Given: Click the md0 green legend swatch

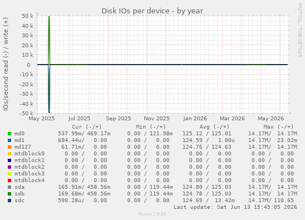Looking at the screenshot, I should 9,134.
